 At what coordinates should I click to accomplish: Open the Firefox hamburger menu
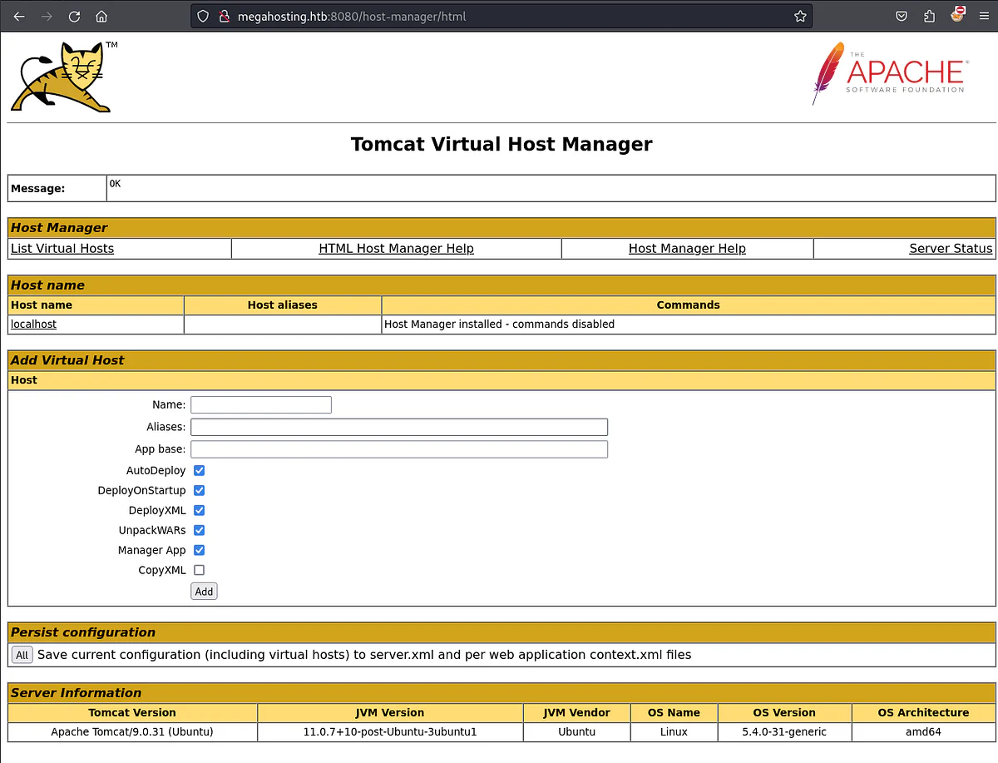[x=984, y=16]
